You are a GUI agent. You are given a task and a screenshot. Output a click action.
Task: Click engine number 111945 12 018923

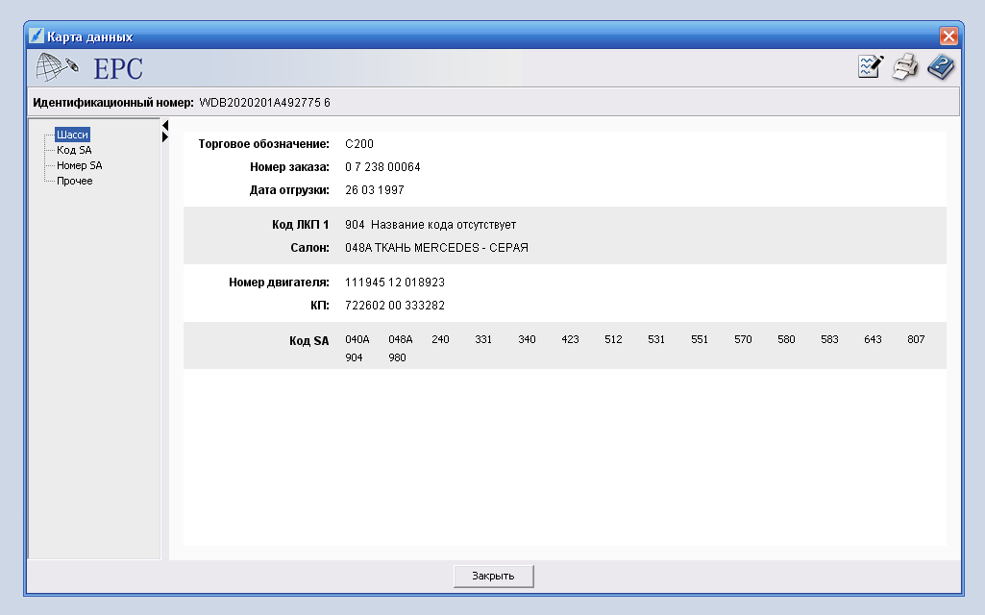point(395,283)
